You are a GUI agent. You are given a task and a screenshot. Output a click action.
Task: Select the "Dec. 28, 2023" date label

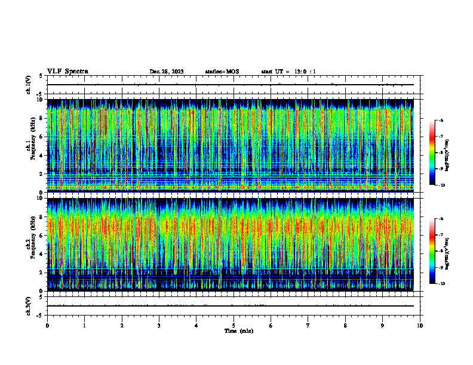pos(167,72)
